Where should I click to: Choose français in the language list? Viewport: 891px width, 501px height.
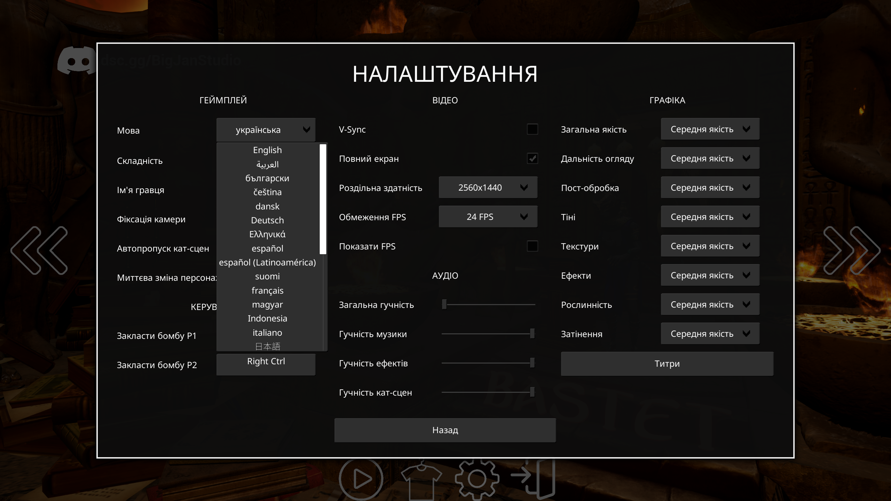(x=267, y=291)
